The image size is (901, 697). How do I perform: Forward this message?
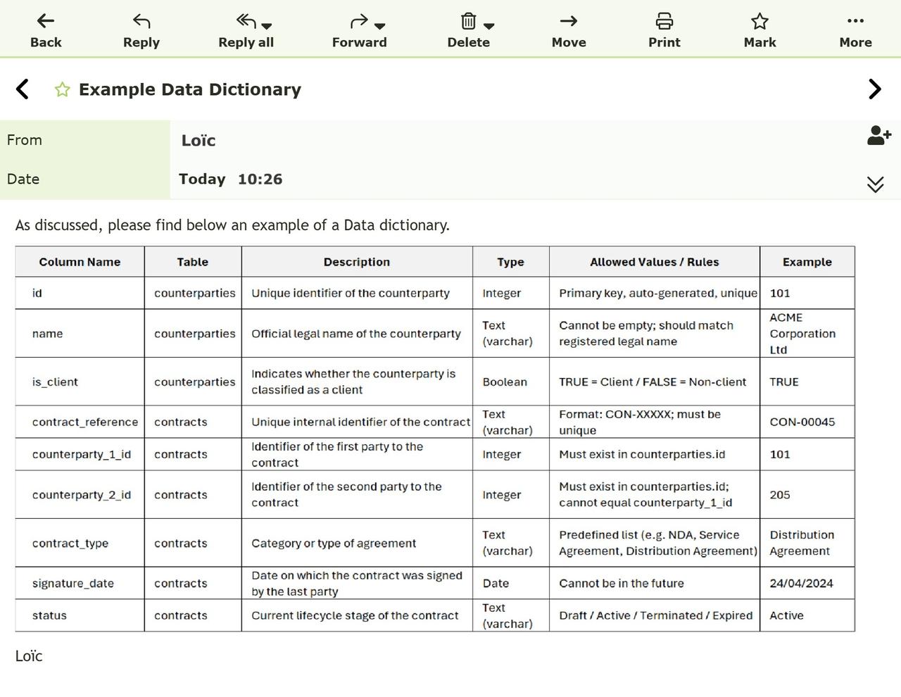tap(359, 31)
